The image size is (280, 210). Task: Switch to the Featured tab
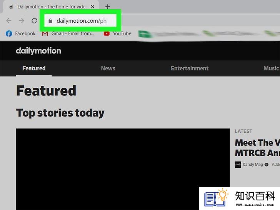(x=34, y=68)
